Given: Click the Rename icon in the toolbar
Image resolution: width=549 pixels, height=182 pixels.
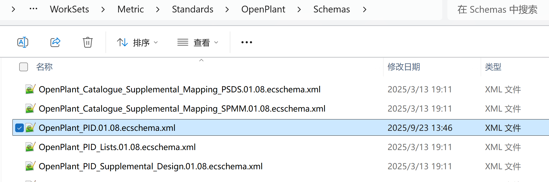Looking at the screenshot, I should [x=23, y=42].
